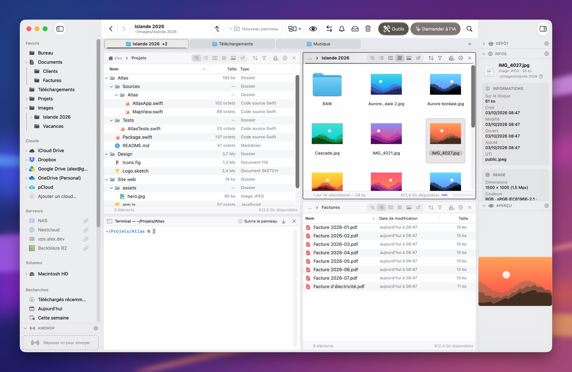Adjust thumbnail size slider in Islande panel
572x372 pixels.
point(457,195)
